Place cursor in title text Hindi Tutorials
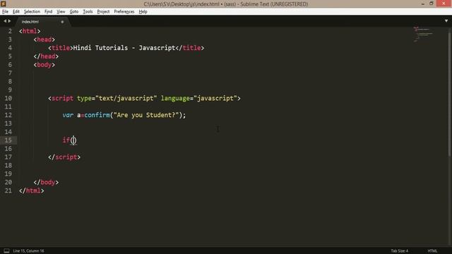The width and height of the screenshot is (452, 254). [x=100, y=48]
